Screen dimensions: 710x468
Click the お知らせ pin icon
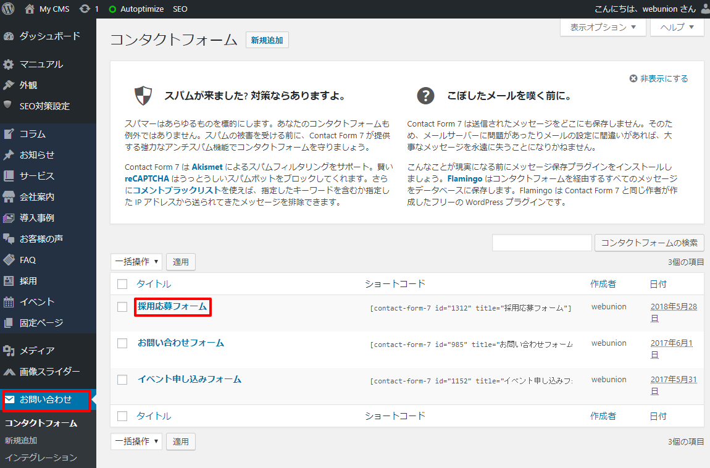[9, 155]
